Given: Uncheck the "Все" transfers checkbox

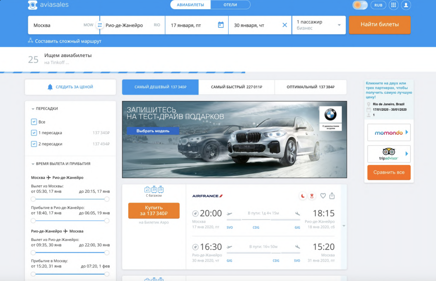Looking at the screenshot, I should 34,122.
